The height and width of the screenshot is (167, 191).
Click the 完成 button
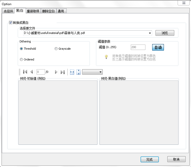150,160
